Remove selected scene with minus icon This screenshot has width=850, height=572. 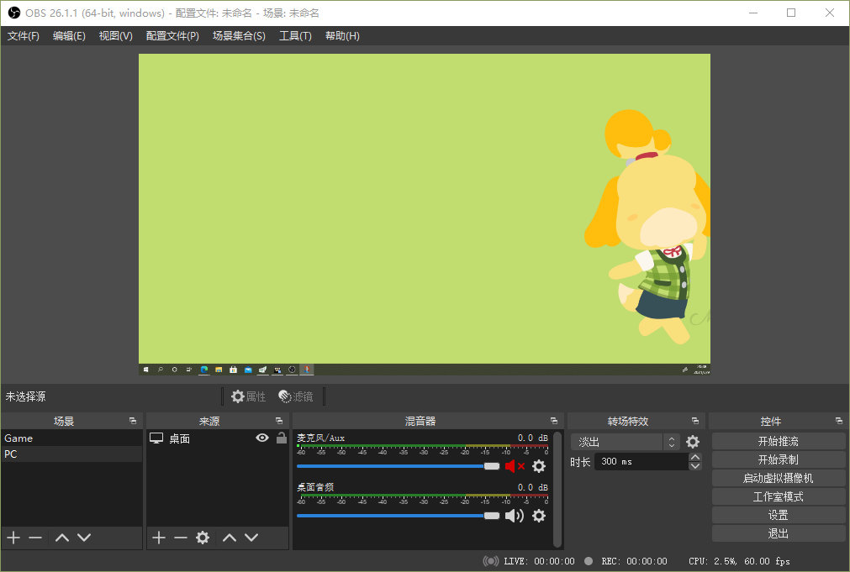pyautogui.click(x=35, y=538)
